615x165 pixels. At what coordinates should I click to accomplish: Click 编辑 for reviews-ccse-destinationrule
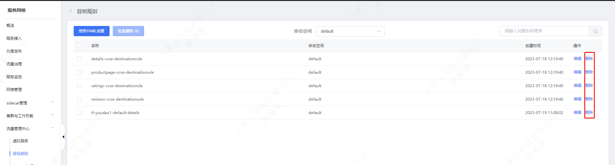(578, 99)
